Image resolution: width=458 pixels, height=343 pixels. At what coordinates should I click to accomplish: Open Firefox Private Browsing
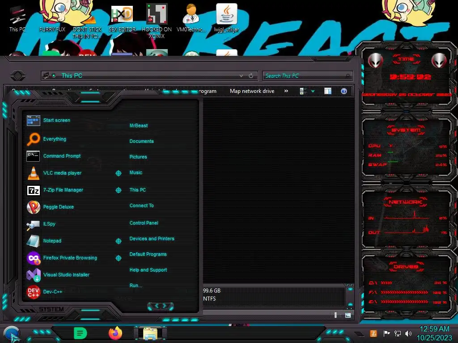coord(62,258)
